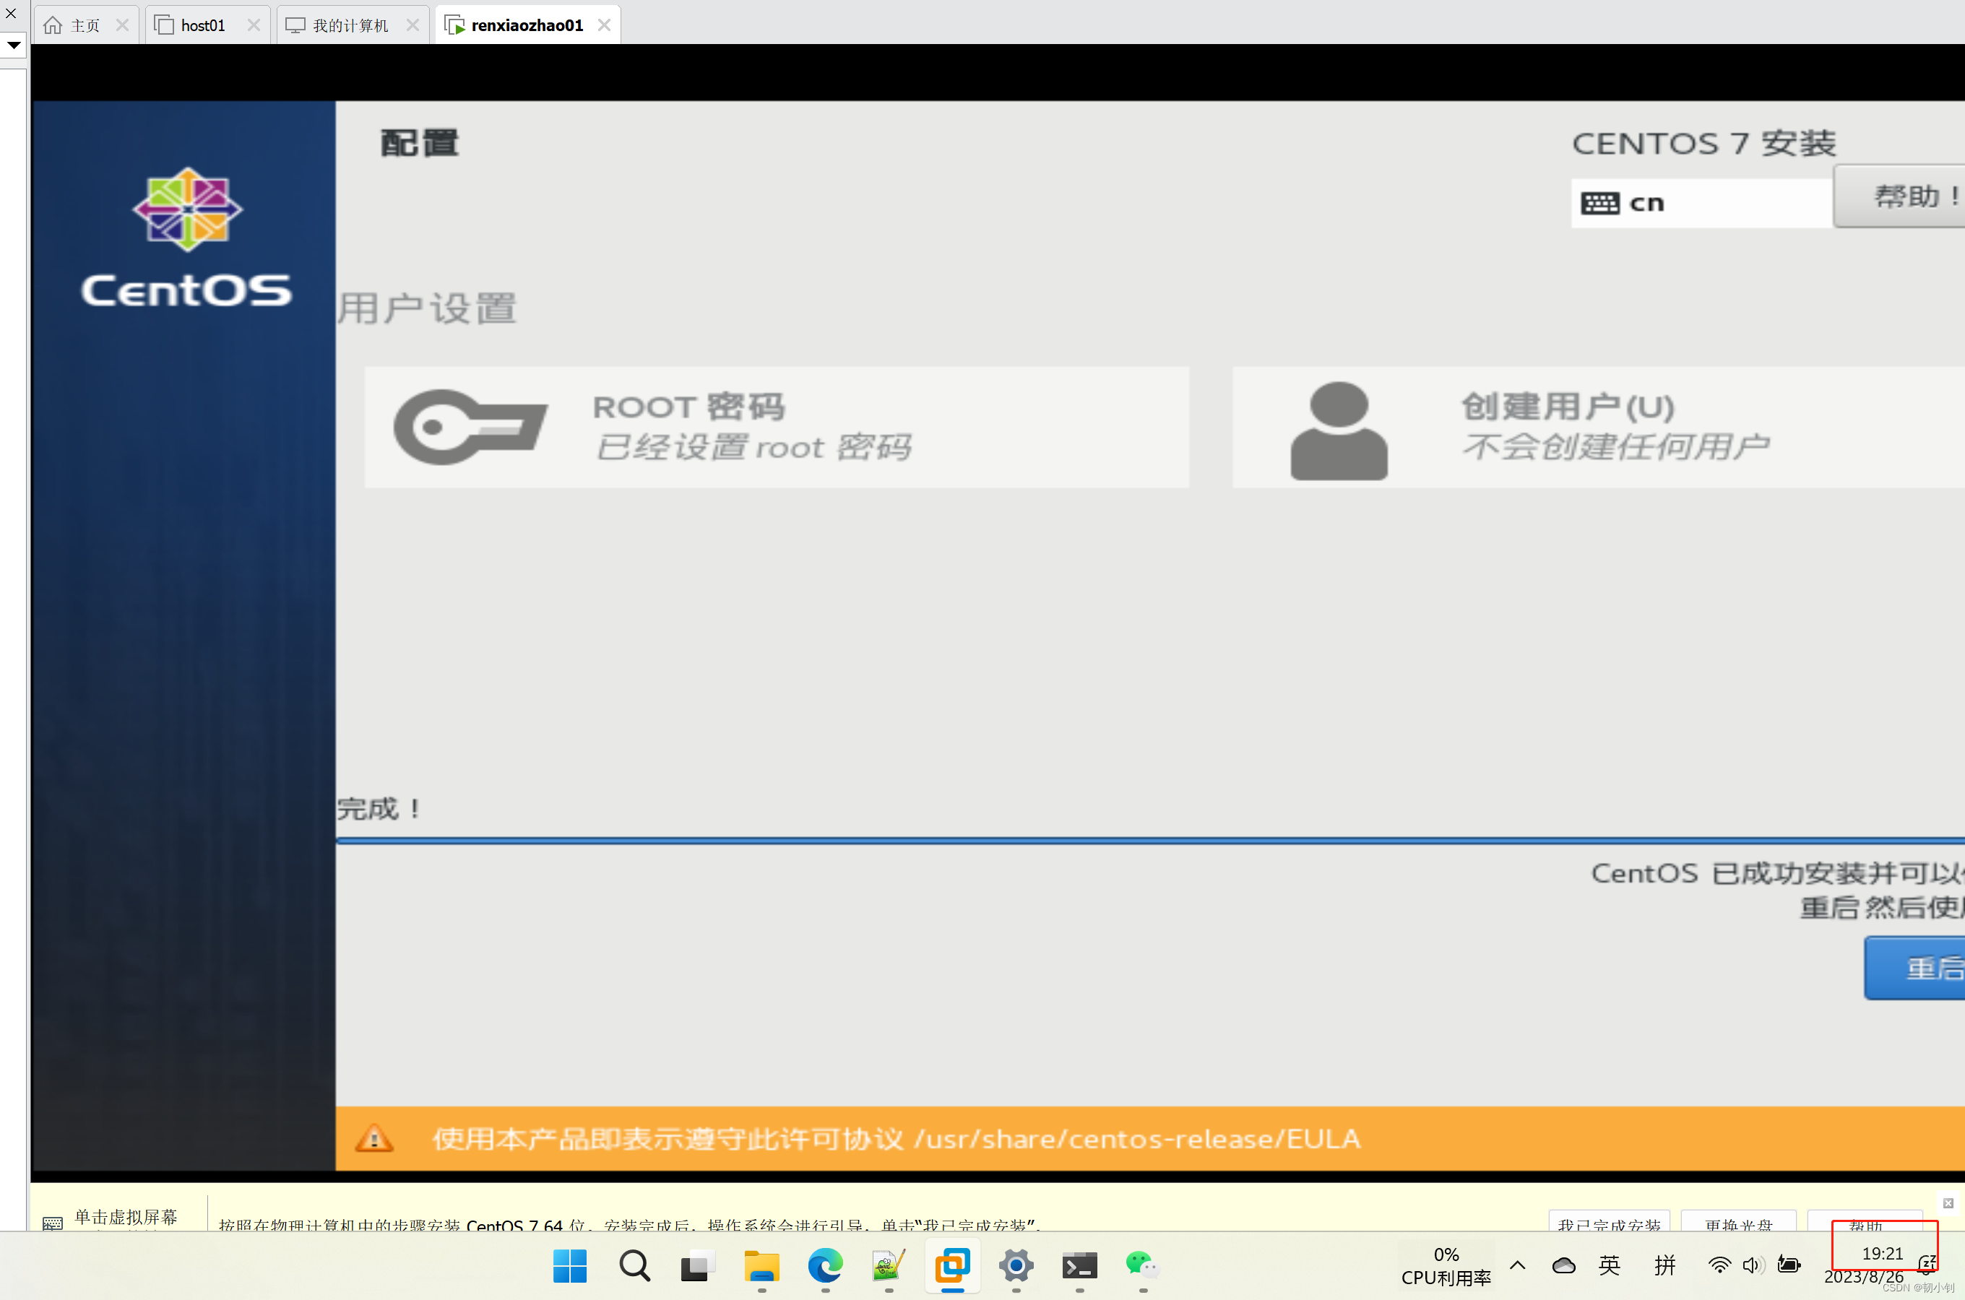Open the Wi-Fi network flyout

[1719, 1265]
